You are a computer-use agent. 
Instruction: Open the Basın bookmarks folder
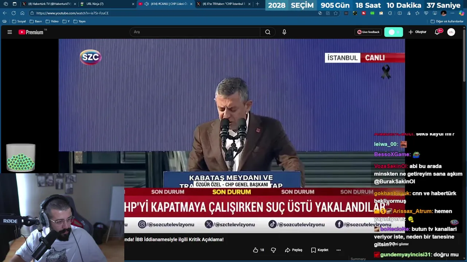click(36, 21)
